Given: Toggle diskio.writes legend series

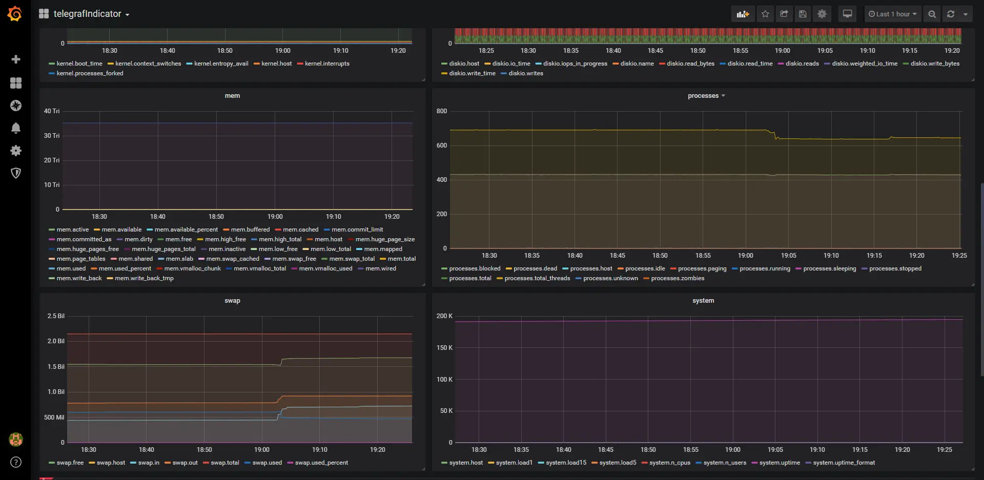Looking at the screenshot, I should pos(526,73).
